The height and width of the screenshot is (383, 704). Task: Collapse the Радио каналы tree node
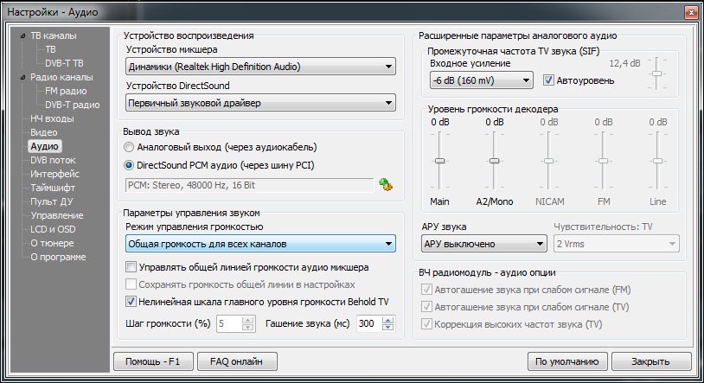pos(23,77)
